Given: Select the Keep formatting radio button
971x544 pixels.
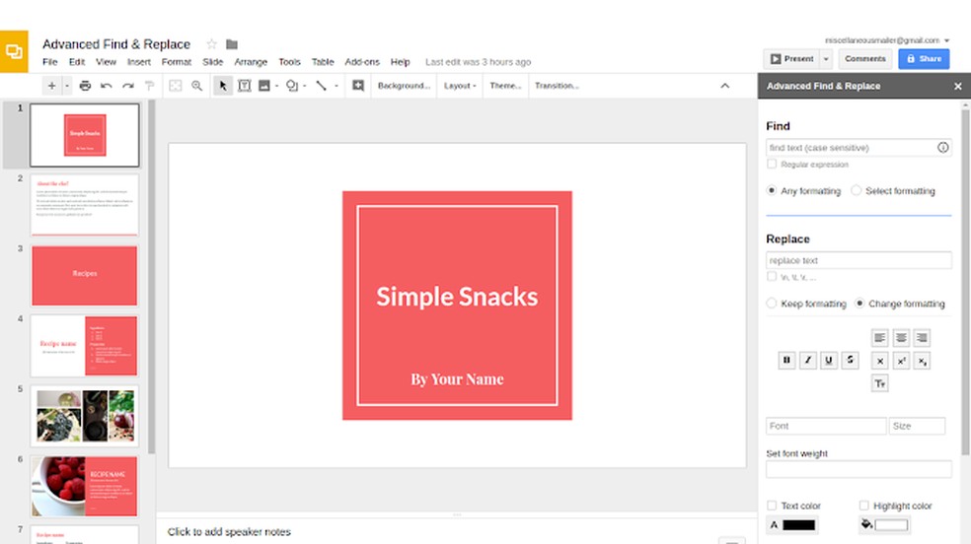Looking at the screenshot, I should (771, 303).
